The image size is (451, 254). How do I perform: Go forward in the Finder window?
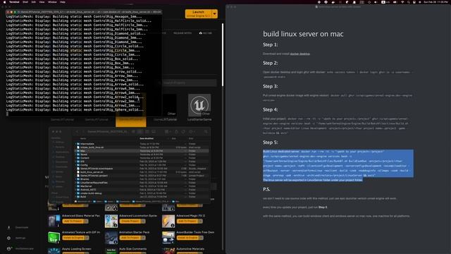[83, 132]
